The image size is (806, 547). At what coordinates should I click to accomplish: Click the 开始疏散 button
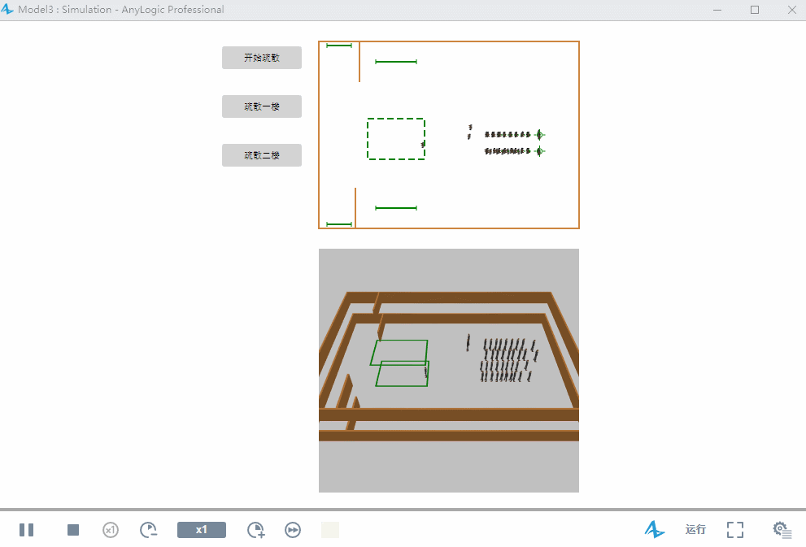tap(262, 58)
